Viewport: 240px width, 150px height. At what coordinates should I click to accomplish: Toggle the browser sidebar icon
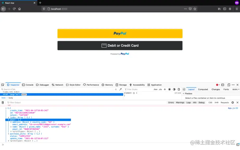coord(225,9)
